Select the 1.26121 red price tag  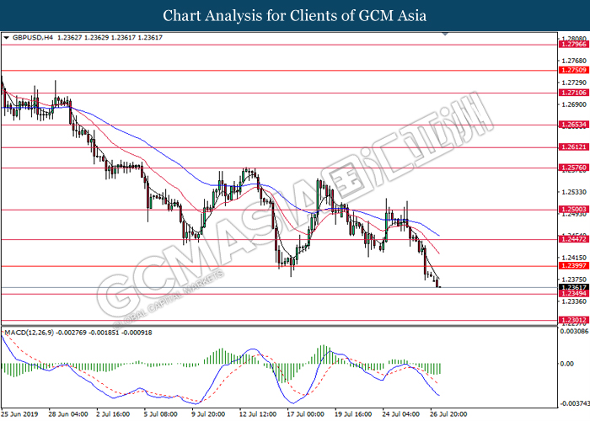(x=572, y=147)
